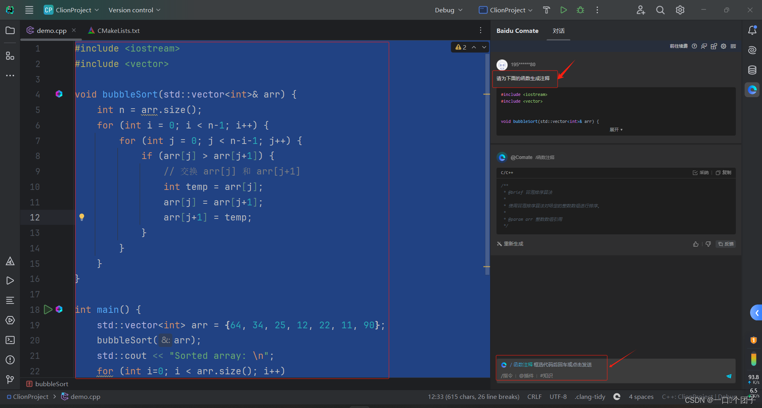Start debugging with the bug icon
Viewport: 762px width, 408px height.
[x=581, y=10]
